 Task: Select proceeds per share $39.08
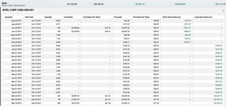[156, 21]
